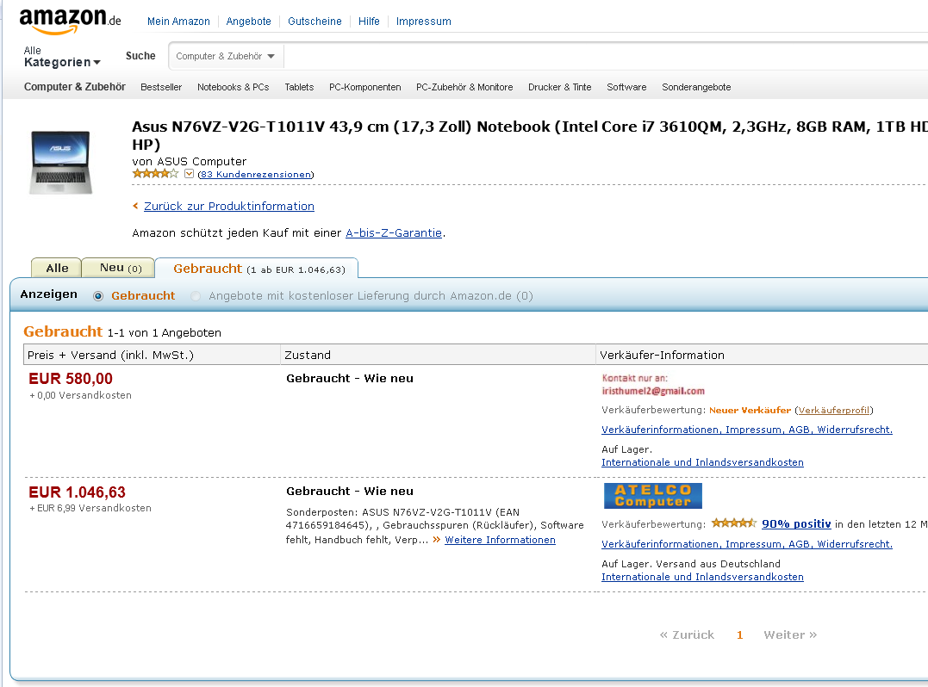Viewport: 928px width, 687px height.
Task: Open the ATELCO Computer seller logo
Action: click(653, 495)
